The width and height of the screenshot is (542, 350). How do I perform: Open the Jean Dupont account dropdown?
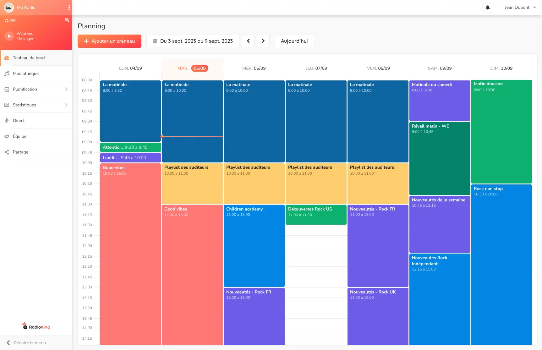coord(520,7)
